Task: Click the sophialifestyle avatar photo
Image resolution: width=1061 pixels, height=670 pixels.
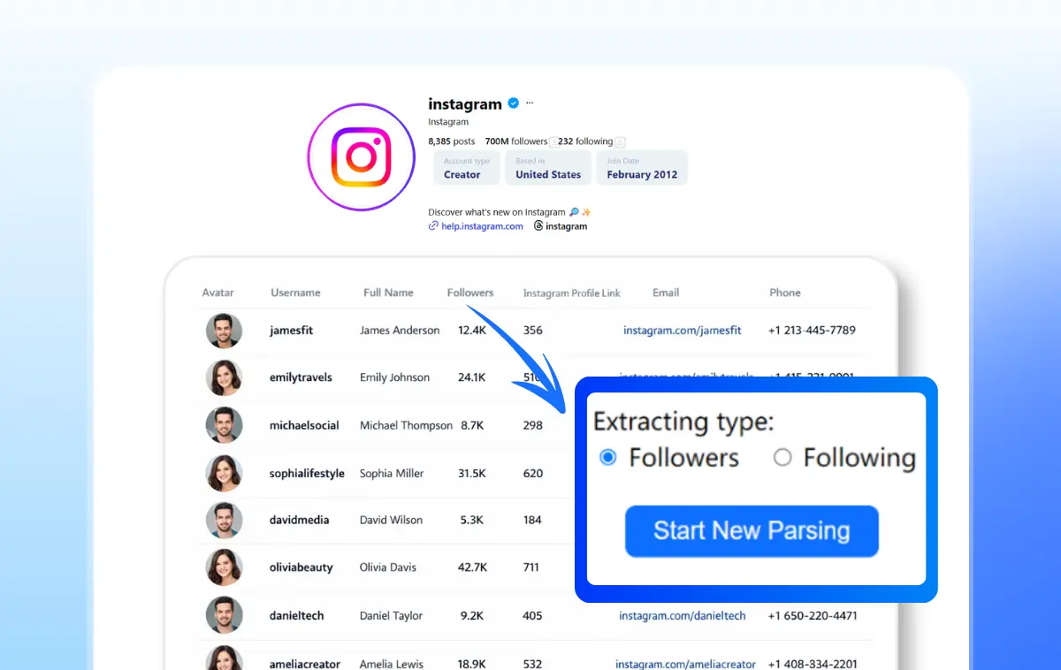Action: 224,473
